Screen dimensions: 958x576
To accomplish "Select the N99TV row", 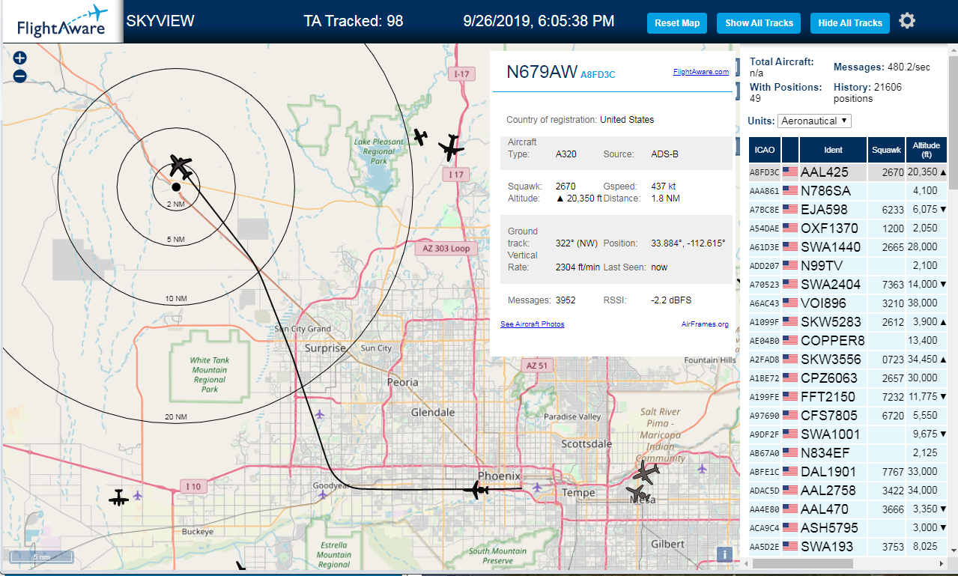I will coord(849,266).
